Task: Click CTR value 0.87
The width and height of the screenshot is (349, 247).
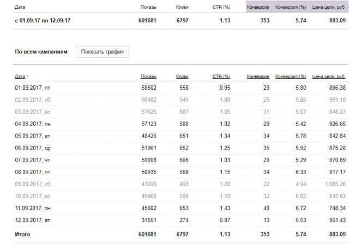Action: 225,220
